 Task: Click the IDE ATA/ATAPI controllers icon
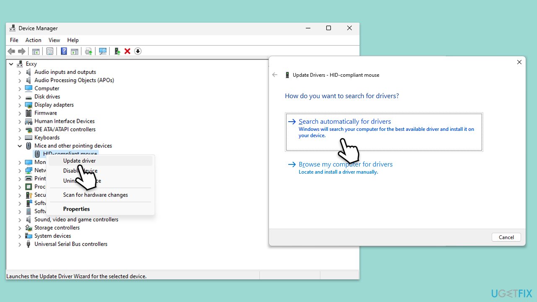tap(29, 129)
